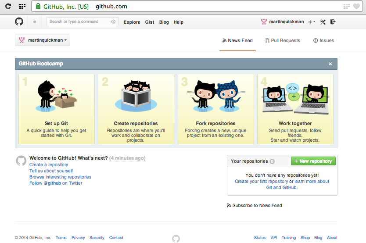Switch to the Issues tab
Viewport: 366px width, 243px height.
point(323,41)
